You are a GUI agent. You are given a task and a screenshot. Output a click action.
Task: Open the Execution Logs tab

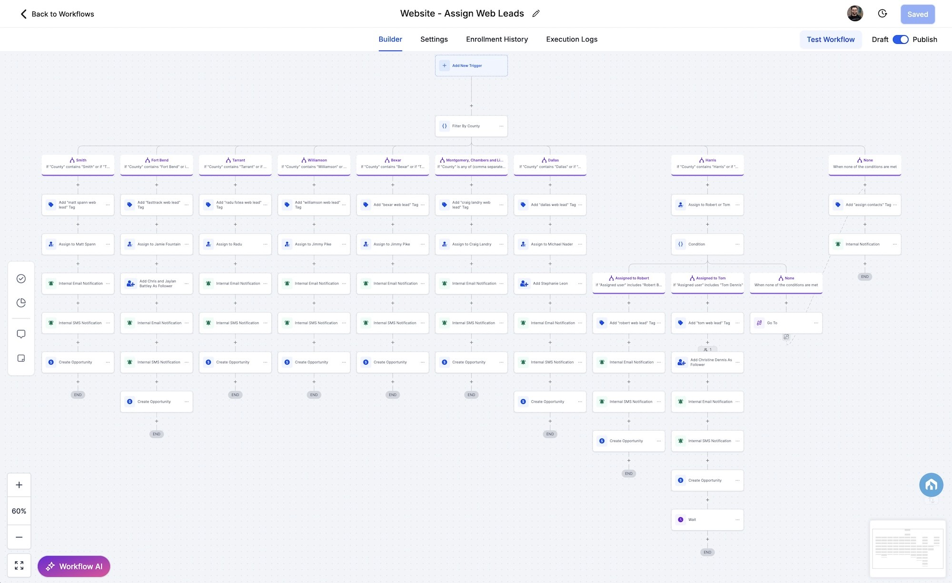coord(572,40)
